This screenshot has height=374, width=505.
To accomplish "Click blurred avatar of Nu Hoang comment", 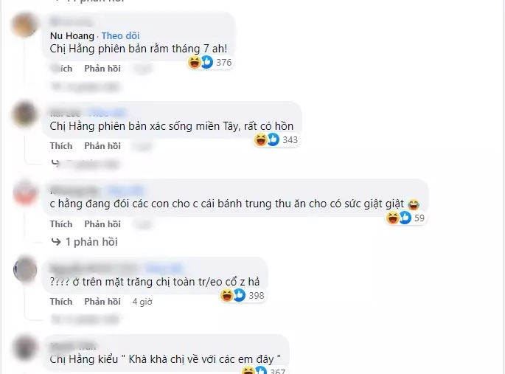I will (24, 24).
